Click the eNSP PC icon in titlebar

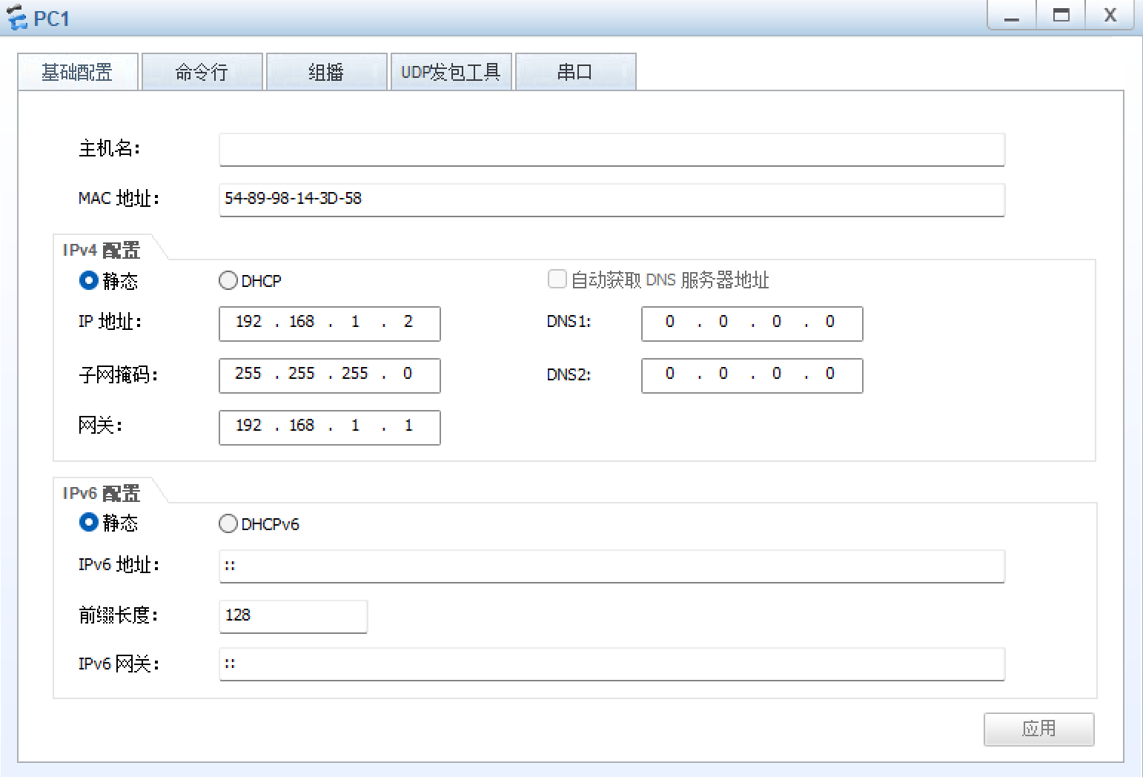pyautogui.click(x=16, y=16)
